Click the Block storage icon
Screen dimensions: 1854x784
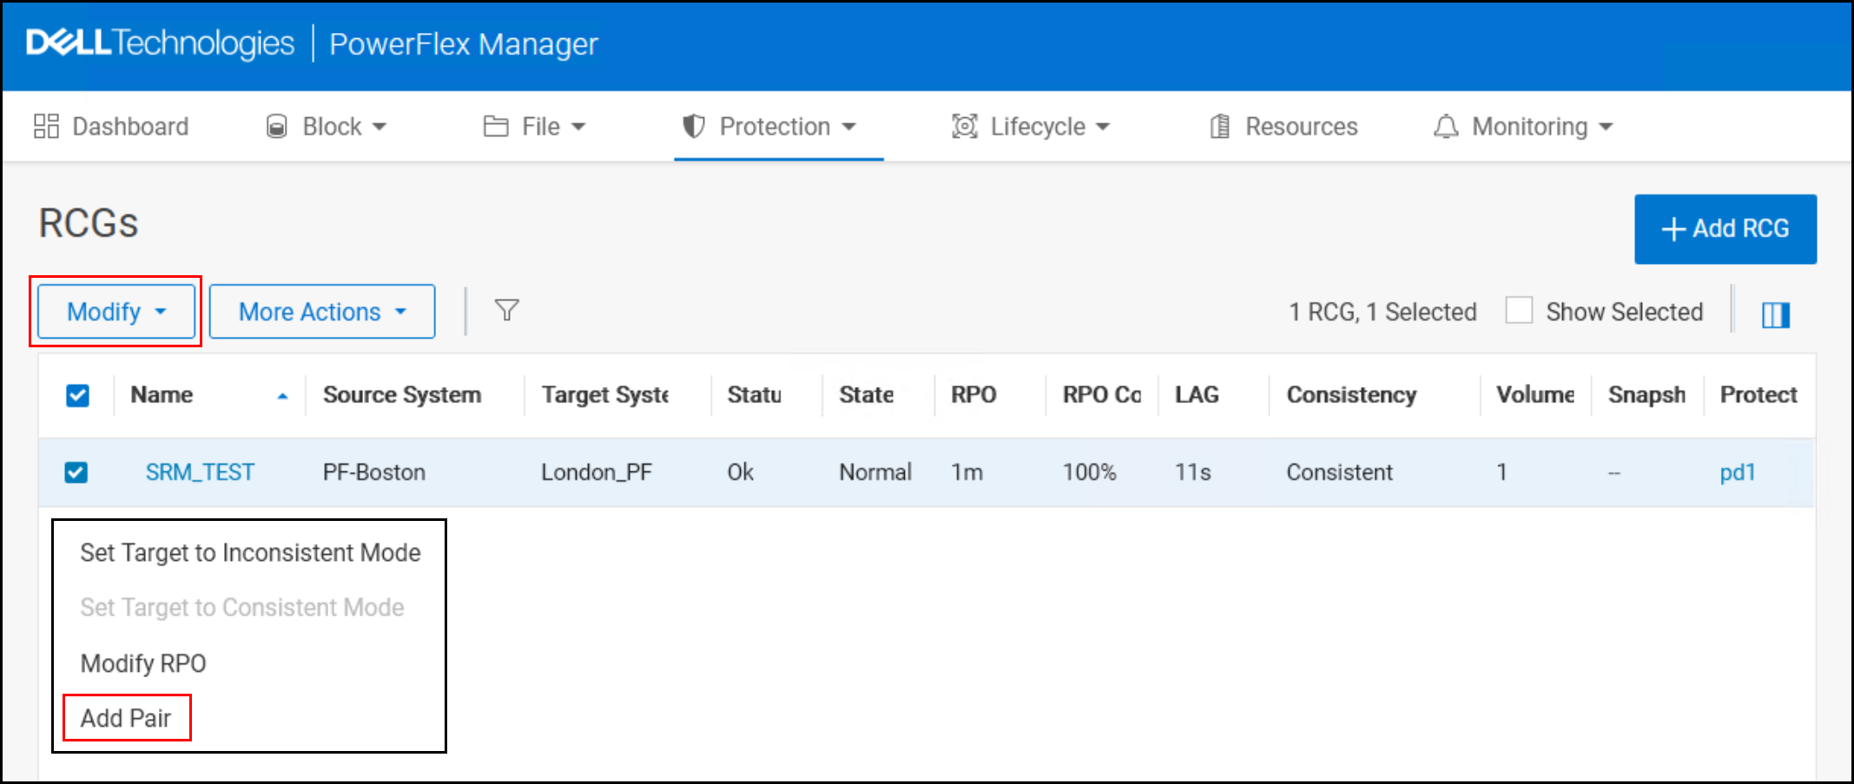click(276, 127)
